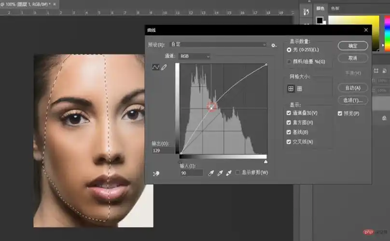
Task: Click the 确定 (OK) button
Action: tap(352, 46)
